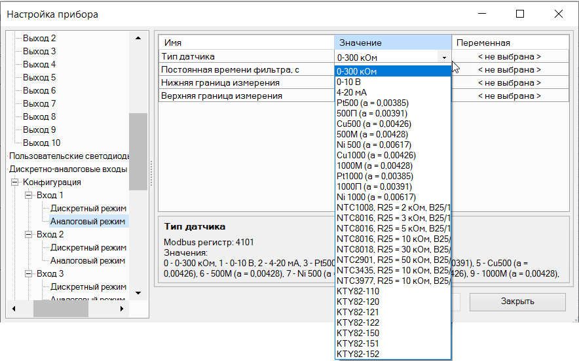579x361 pixels.
Task: Open Дискретный режим under Вход 1
Action: pyautogui.click(x=88, y=208)
